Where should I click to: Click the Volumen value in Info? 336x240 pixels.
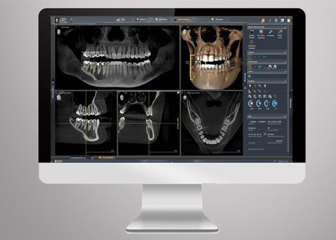point(252,128)
